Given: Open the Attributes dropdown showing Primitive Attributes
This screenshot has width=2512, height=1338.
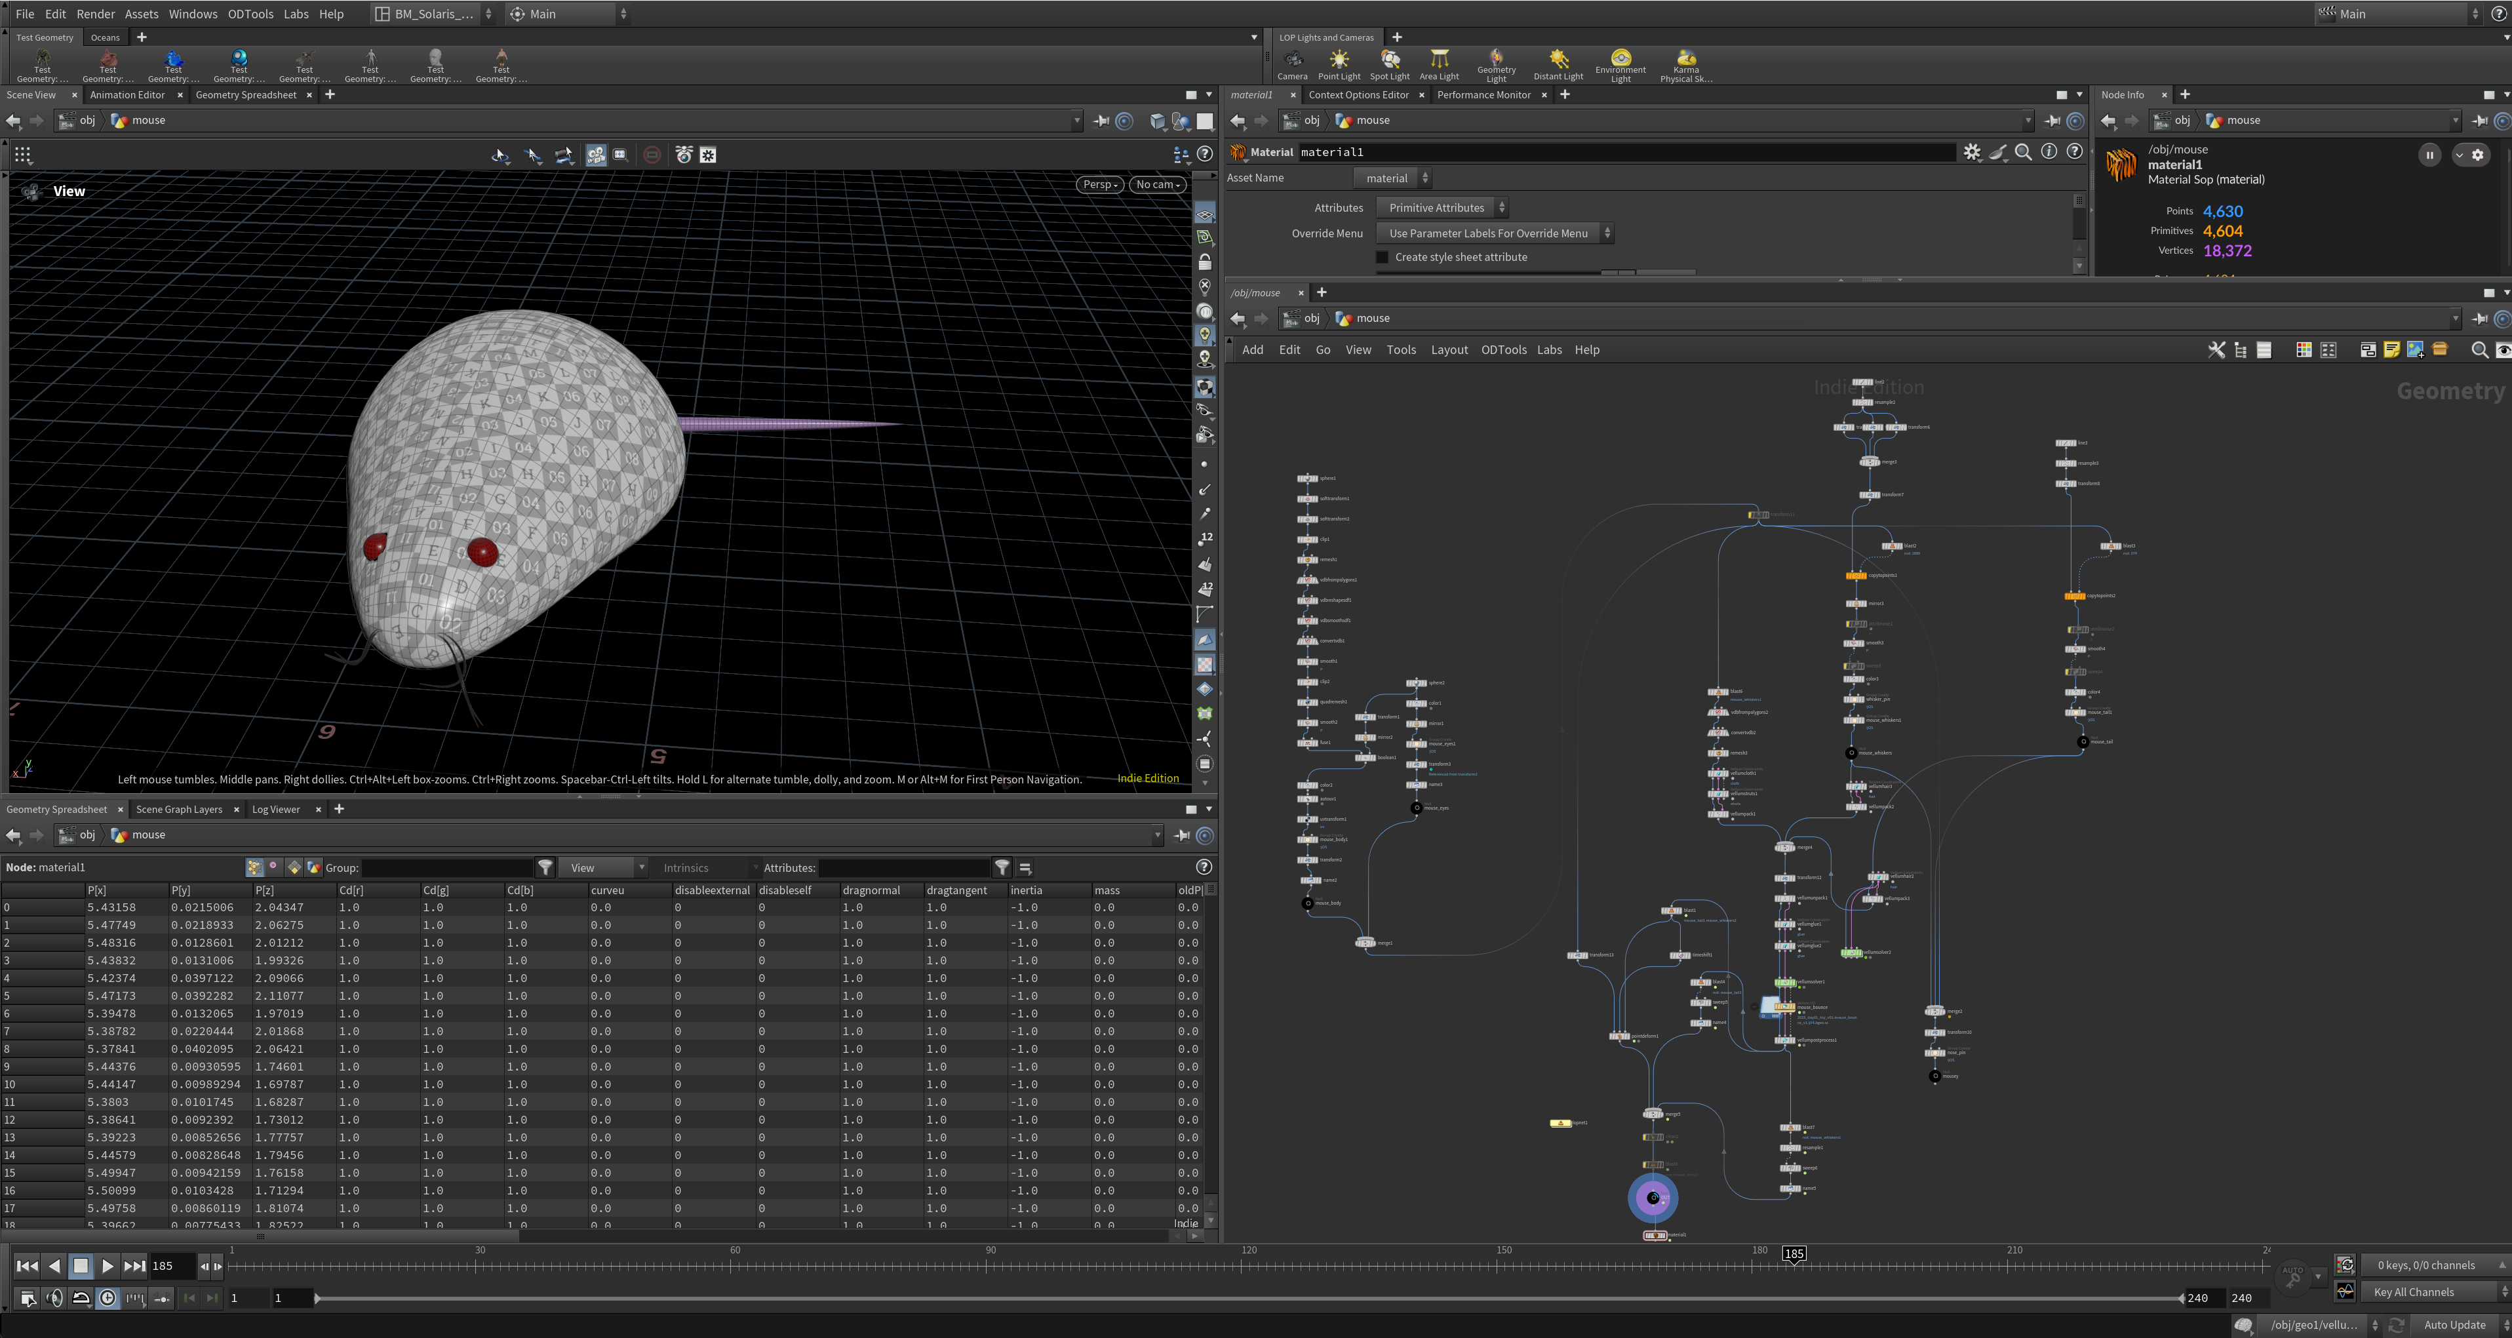Looking at the screenshot, I should tap(1442, 208).
